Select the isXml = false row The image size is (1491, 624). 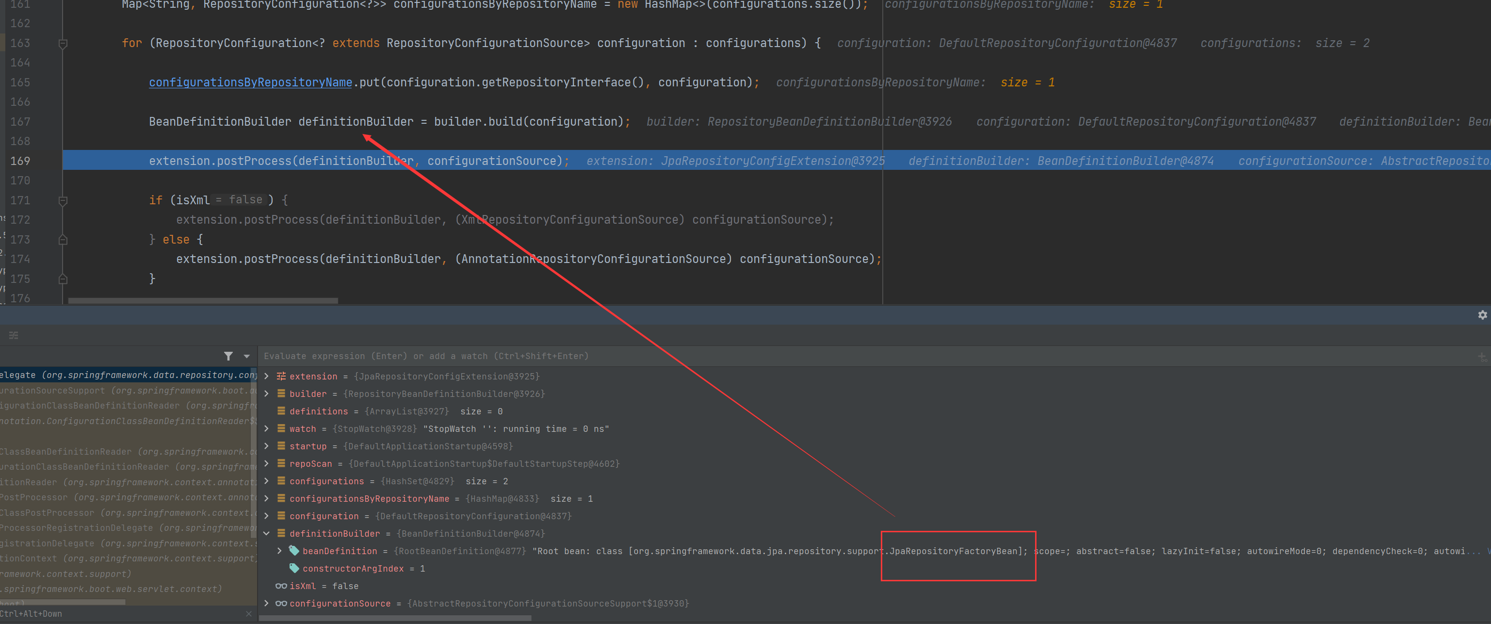tap(874, 586)
